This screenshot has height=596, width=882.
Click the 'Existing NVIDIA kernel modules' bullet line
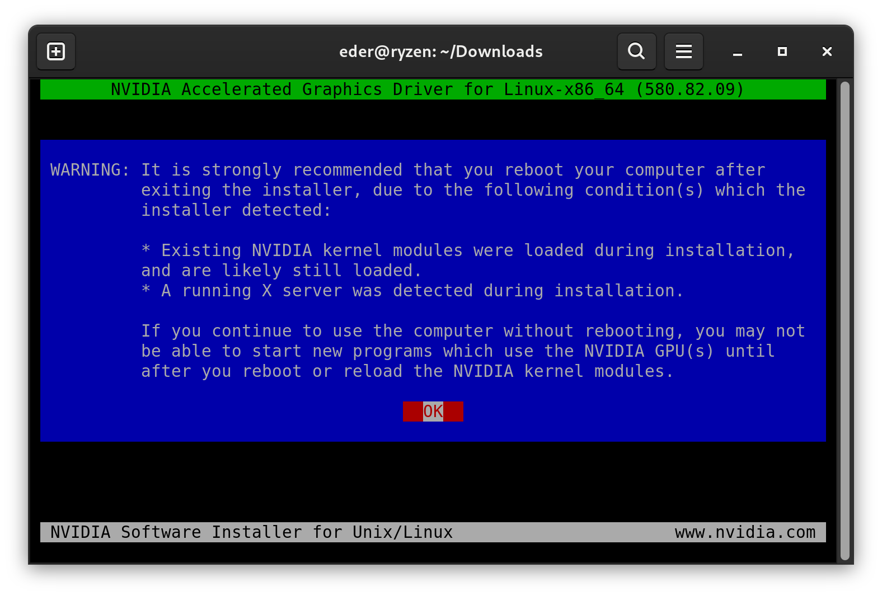click(467, 250)
